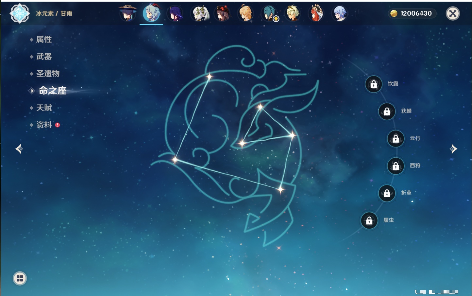Go to the previous character with the left arrow

(19, 149)
